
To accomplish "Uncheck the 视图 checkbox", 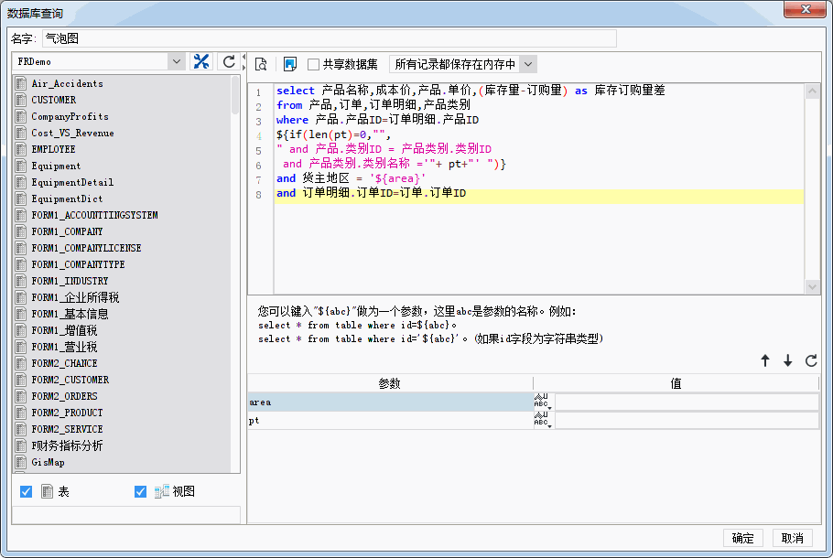I will (140, 492).
